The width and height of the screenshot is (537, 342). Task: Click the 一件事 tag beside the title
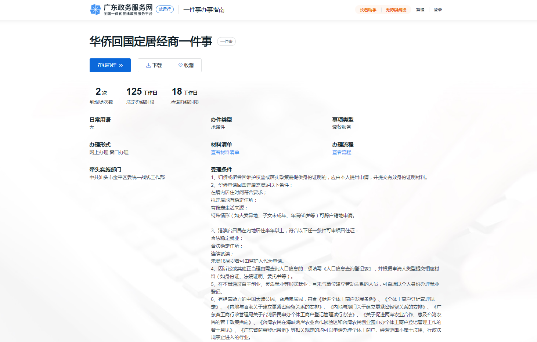[x=226, y=41]
